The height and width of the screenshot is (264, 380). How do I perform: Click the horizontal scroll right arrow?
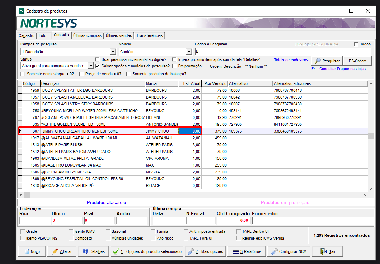[x=365, y=195]
